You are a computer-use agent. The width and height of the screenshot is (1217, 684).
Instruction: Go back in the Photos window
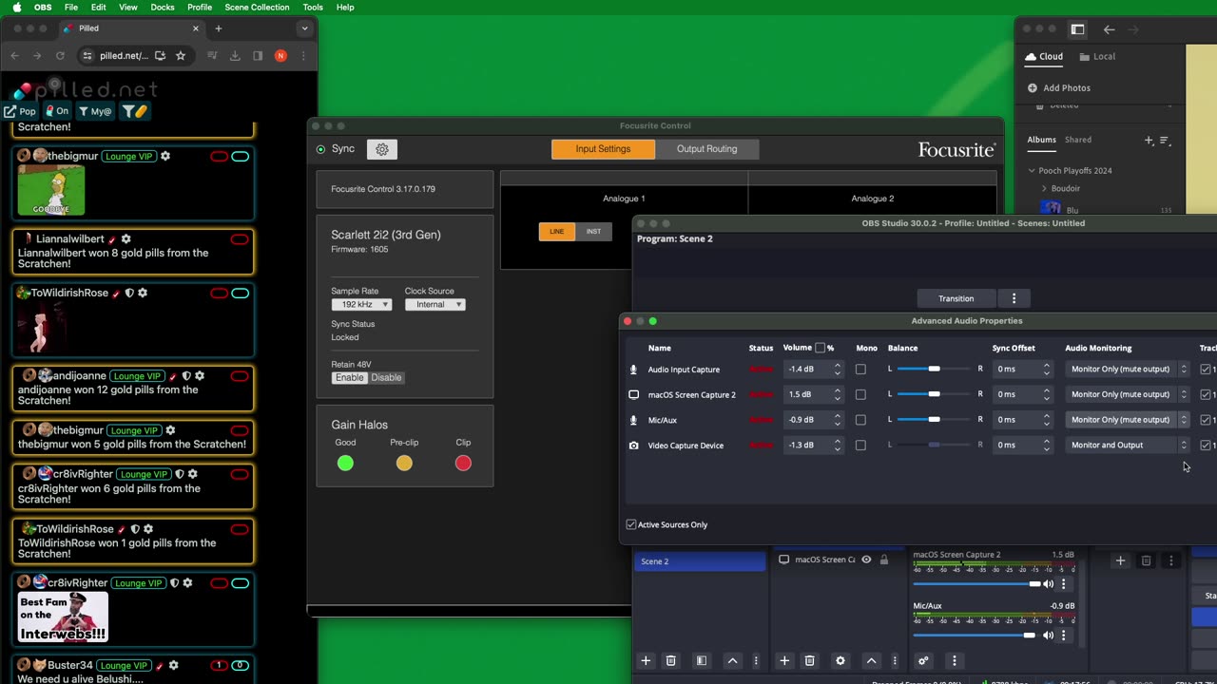pos(1109,29)
